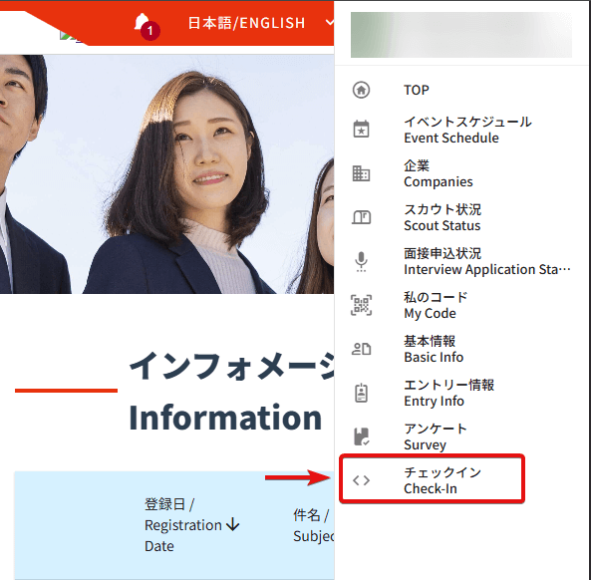The height and width of the screenshot is (580, 591).
Task: Open Basic Info menu item
Action: pyautogui.click(x=434, y=349)
